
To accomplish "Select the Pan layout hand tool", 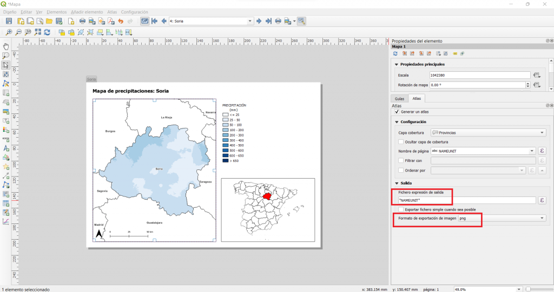I will [x=6, y=46].
